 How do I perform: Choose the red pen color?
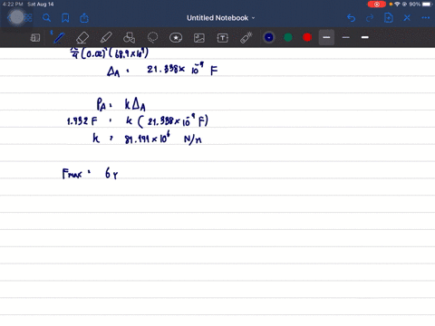point(307,37)
